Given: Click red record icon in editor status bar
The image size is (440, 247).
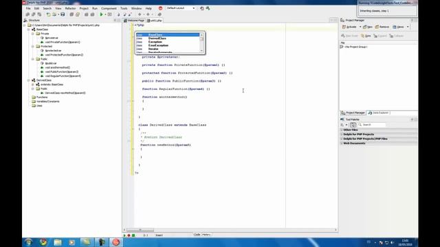Looking at the screenshot, I should pos(129,235).
